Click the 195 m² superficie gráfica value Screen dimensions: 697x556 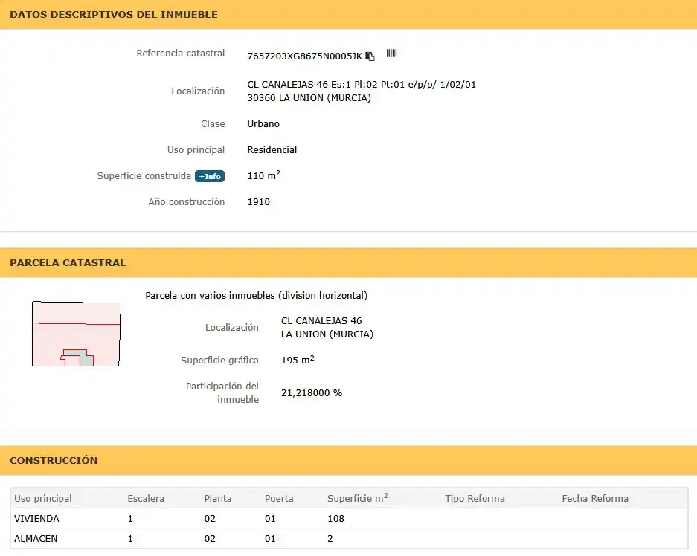coord(298,360)
